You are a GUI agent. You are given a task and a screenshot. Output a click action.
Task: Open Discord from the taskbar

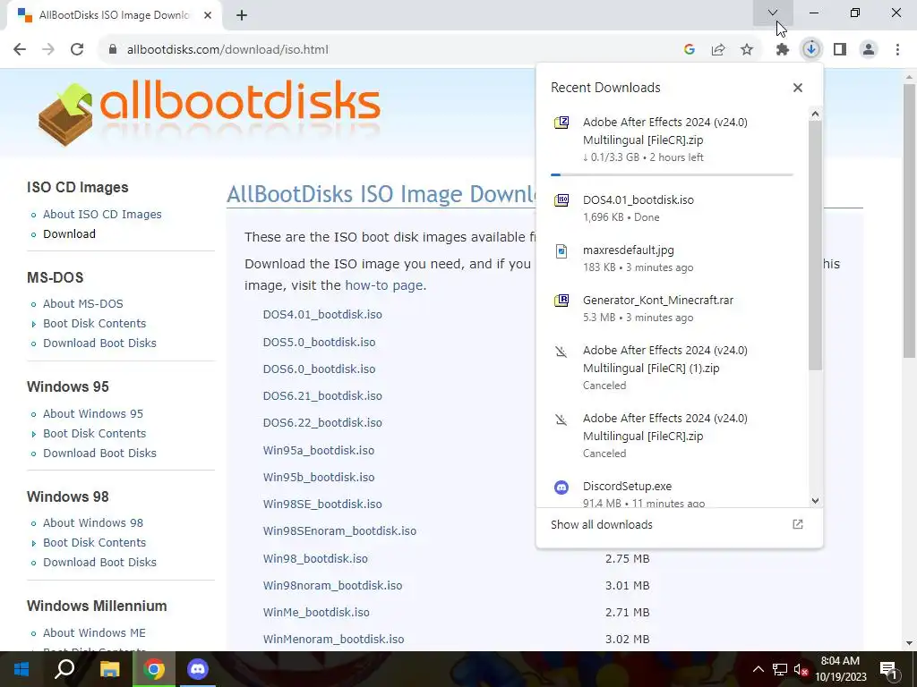[x=198, y=669]
